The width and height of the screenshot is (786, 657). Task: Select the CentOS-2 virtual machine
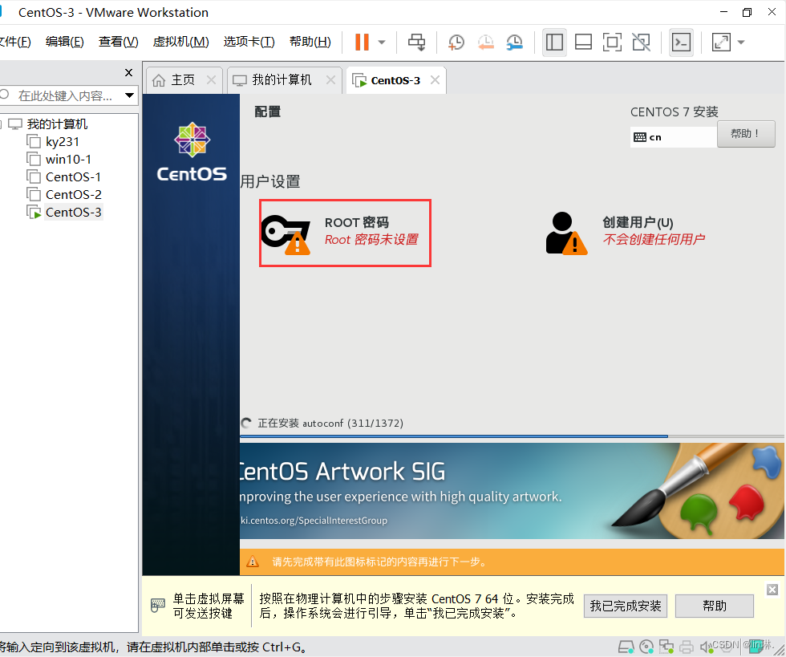click(73, 195)
